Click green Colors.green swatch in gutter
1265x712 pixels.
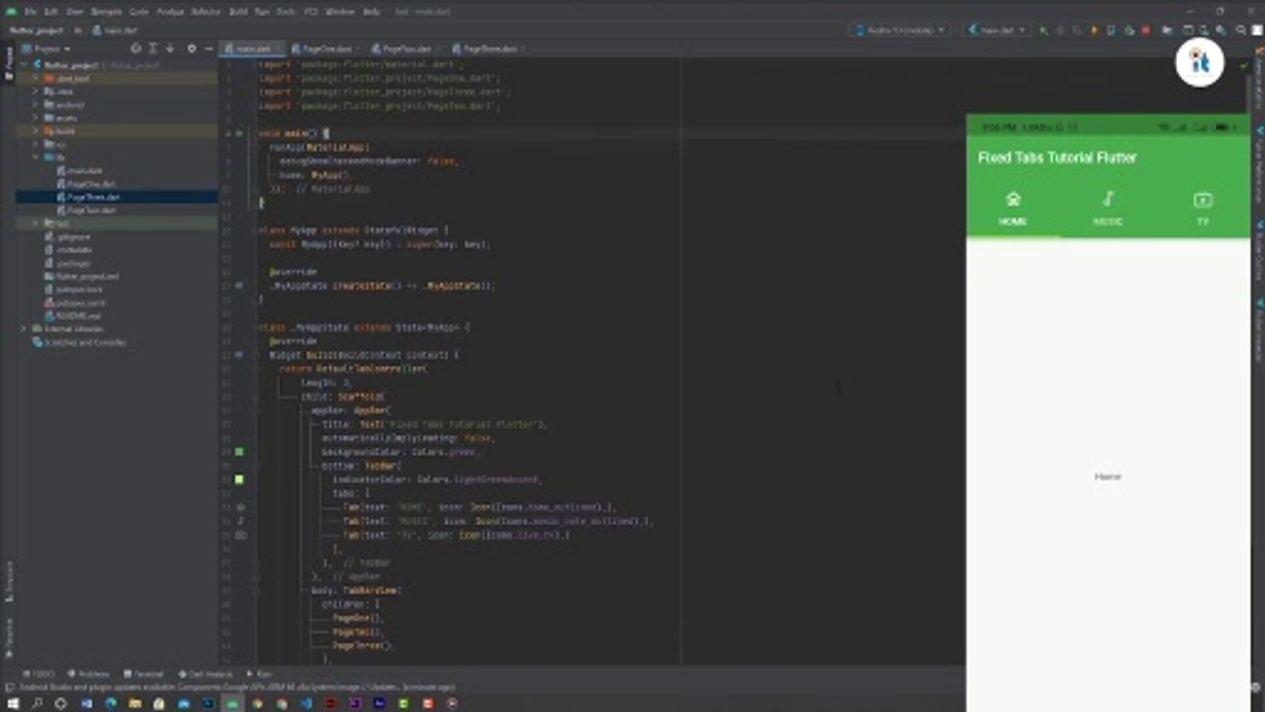(x=239, y=451)
